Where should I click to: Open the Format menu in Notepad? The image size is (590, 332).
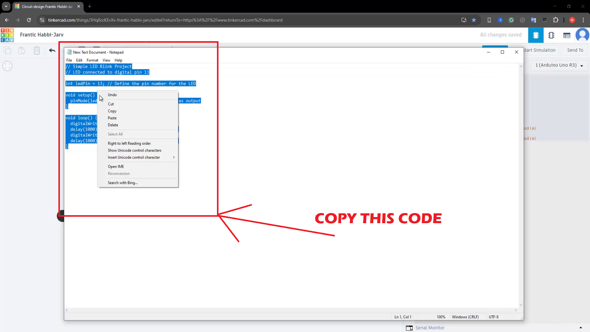pos(92,60)
